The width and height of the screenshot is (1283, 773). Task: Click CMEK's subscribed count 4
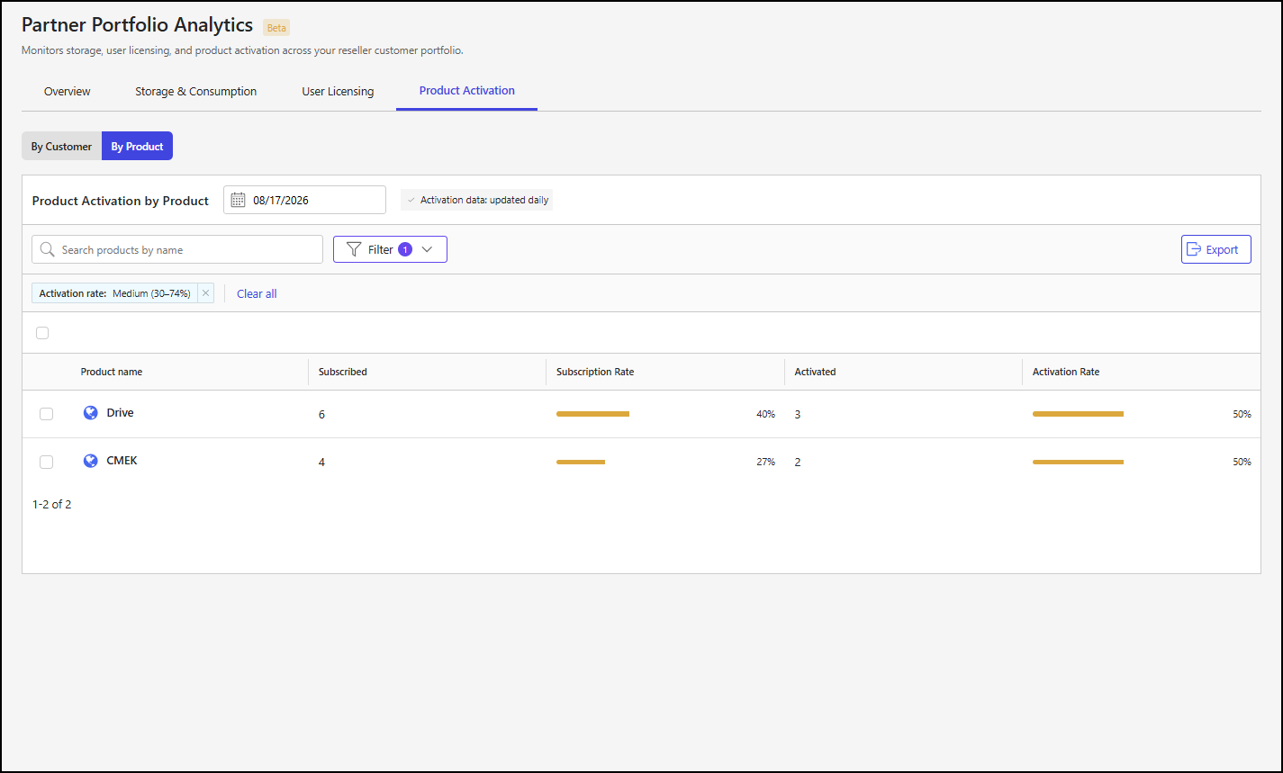[321, 463]
